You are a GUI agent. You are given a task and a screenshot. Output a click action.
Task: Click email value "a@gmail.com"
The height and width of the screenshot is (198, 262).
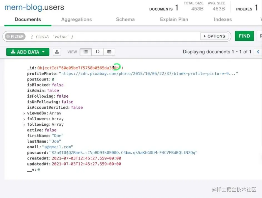point(58,147)
